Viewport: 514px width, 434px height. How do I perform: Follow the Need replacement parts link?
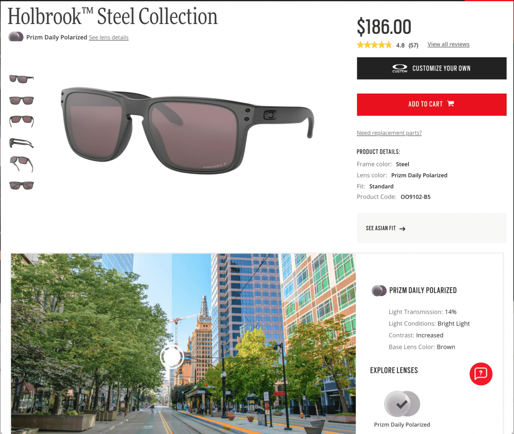(x=389, y=133)
